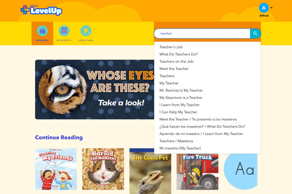
Task: Click the Alfred profile avatar
Action: pos(264,8)
